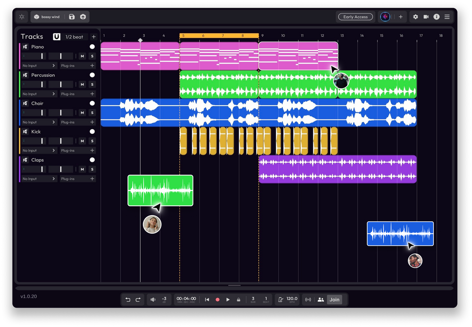Join the collaboration session

point(335,299)
